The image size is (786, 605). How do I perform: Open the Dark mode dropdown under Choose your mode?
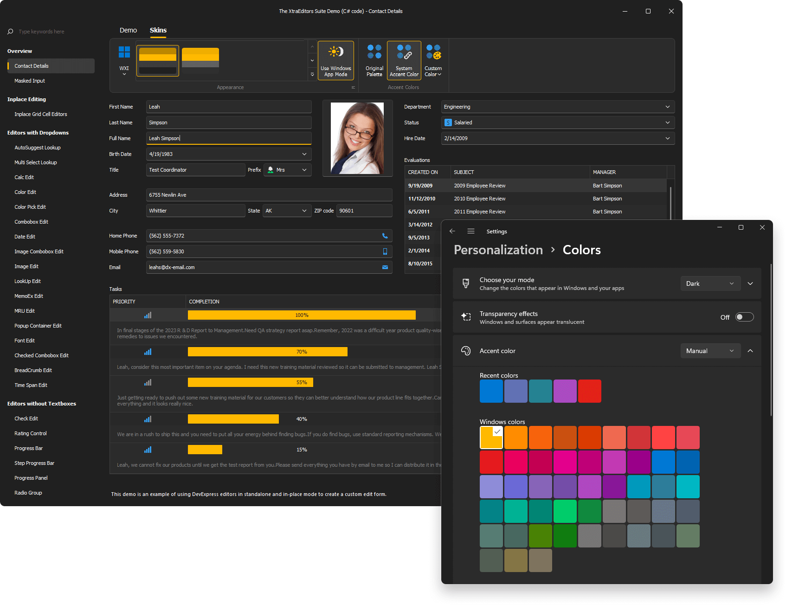(710, 283)
